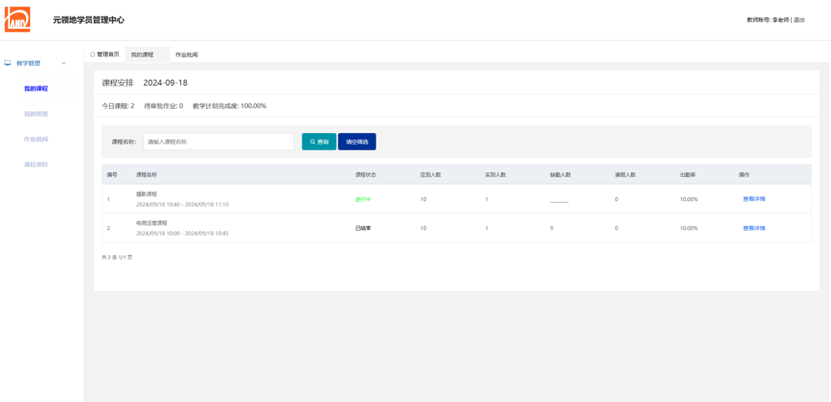This screenshot has height=402, width=831.
Task: Click the monitor icon beside 教学管理
Action: coord(8,63)
